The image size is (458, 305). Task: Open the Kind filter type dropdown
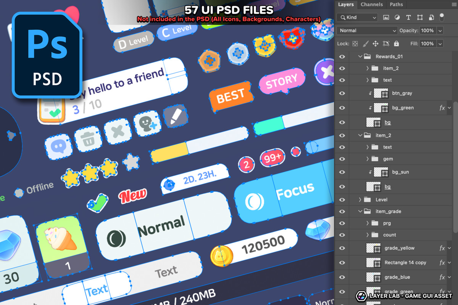click(357, 18)
